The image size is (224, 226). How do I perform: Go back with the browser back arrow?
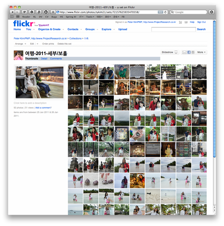[x=12, y=12]
